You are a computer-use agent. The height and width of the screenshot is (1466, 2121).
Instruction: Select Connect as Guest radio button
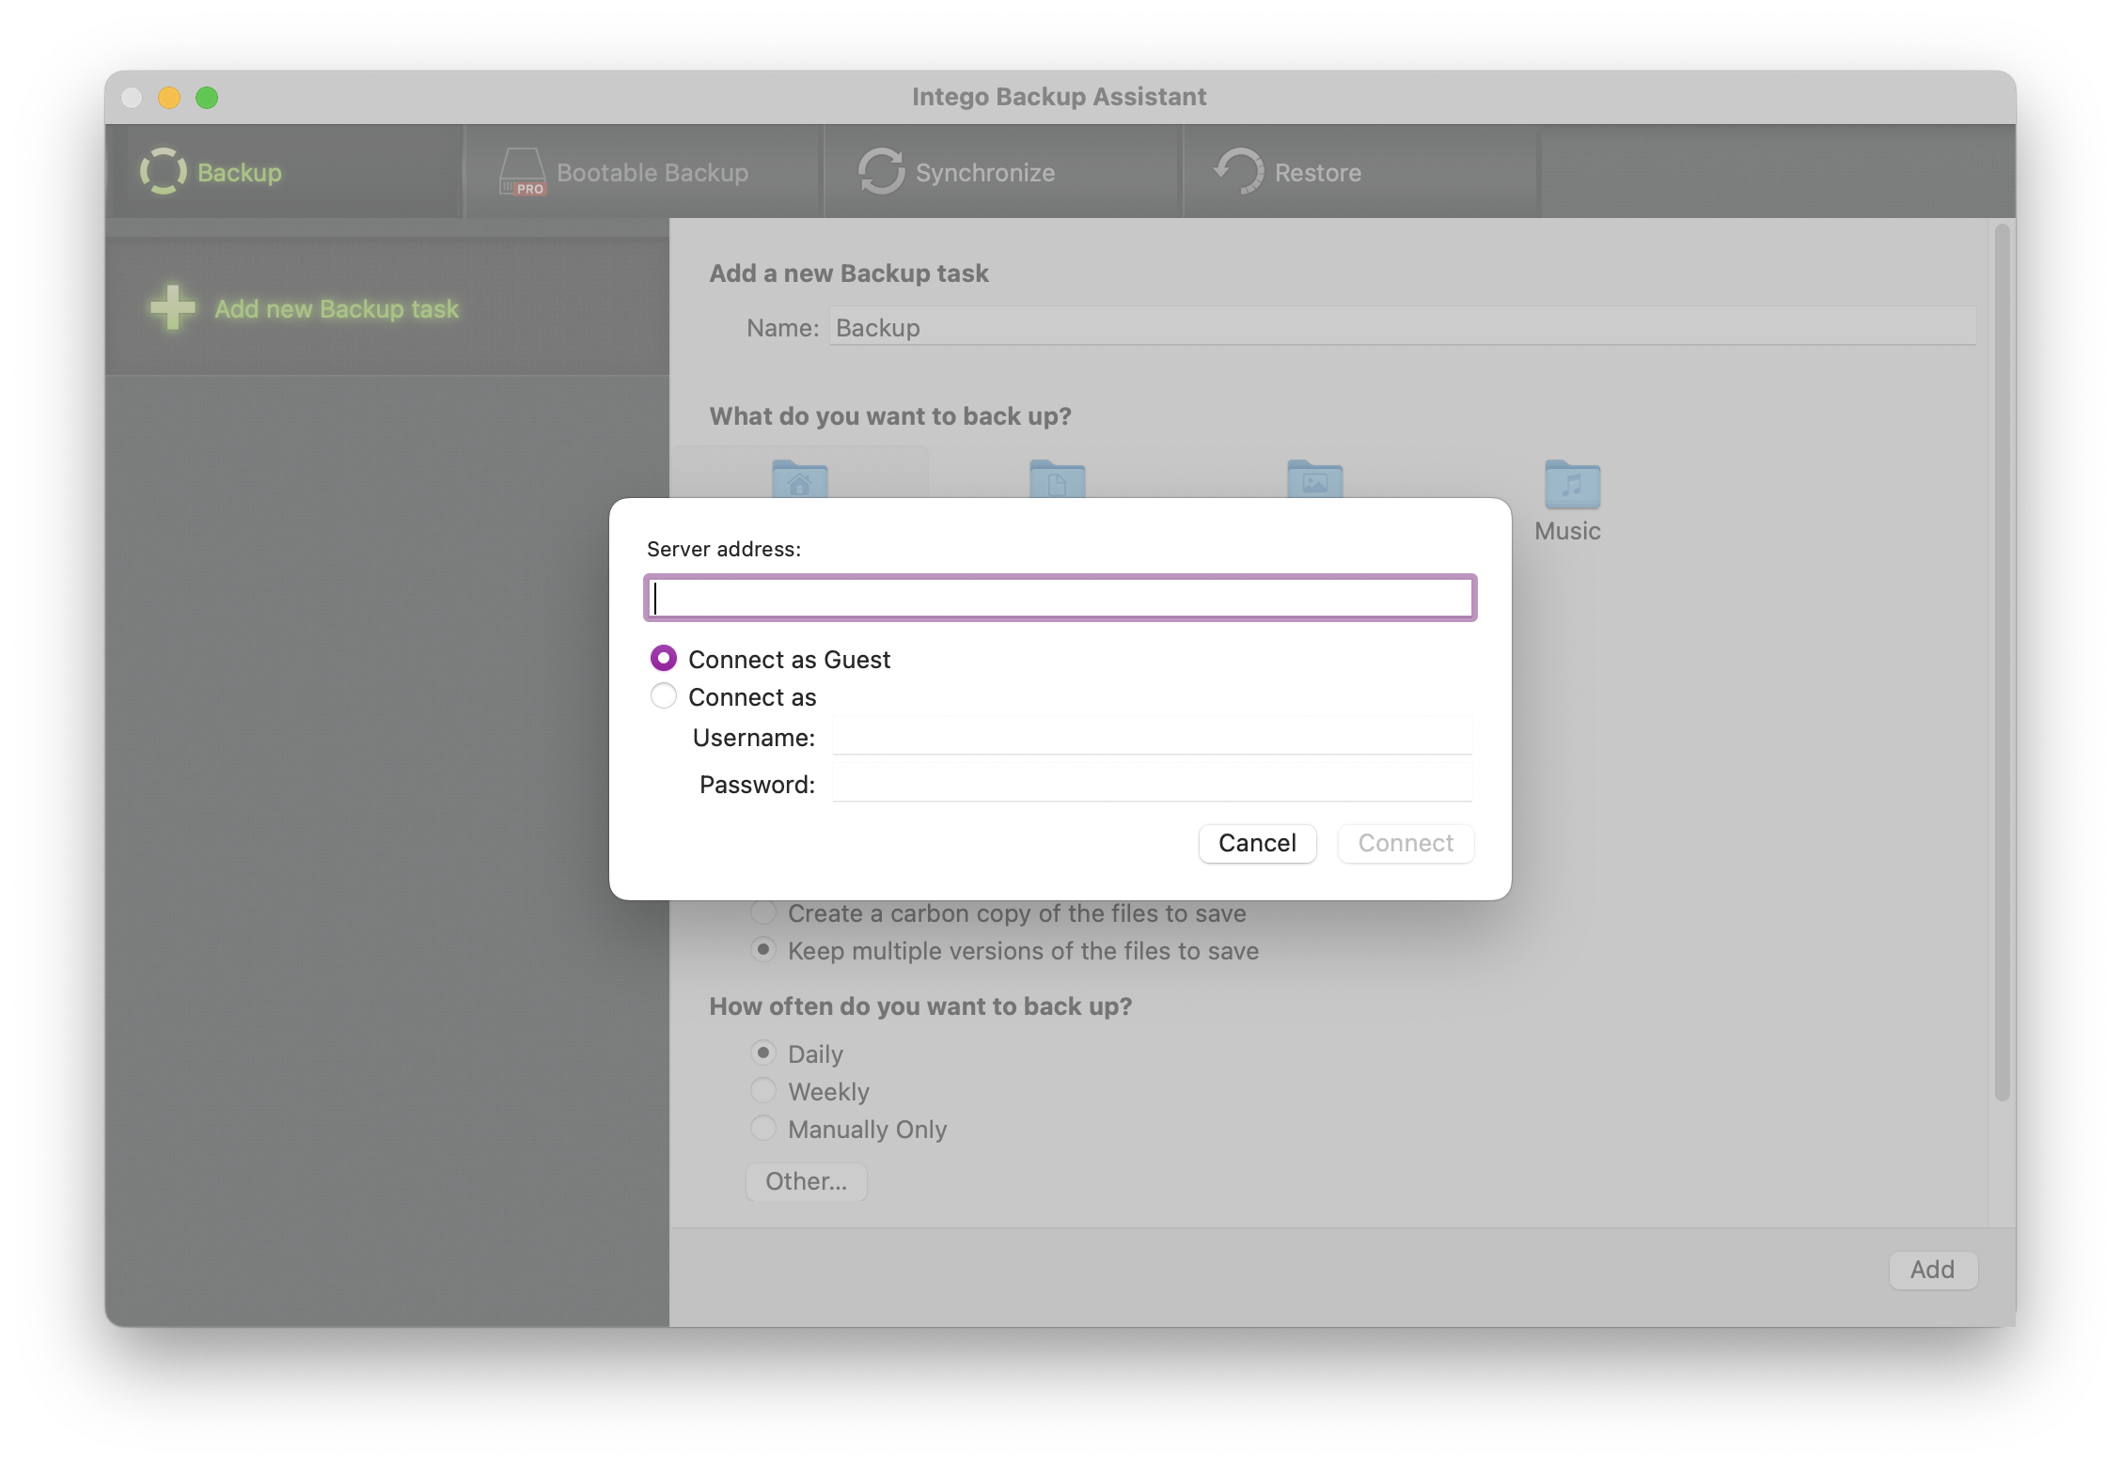tap(664, 659)
